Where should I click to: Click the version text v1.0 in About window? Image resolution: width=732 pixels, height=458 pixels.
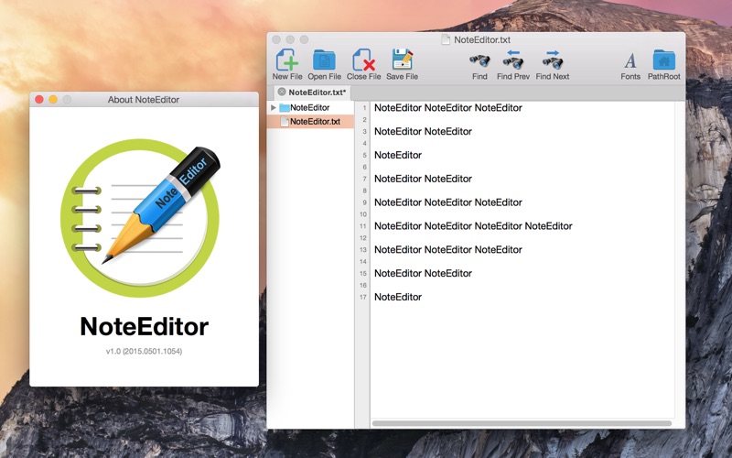pos(144,351)
